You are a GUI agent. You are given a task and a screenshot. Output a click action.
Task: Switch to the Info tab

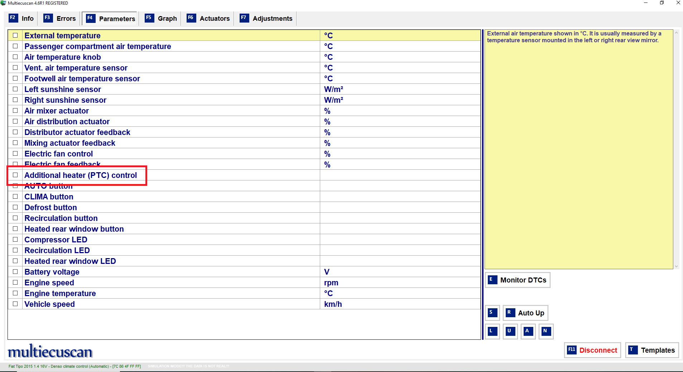point(21,19)
